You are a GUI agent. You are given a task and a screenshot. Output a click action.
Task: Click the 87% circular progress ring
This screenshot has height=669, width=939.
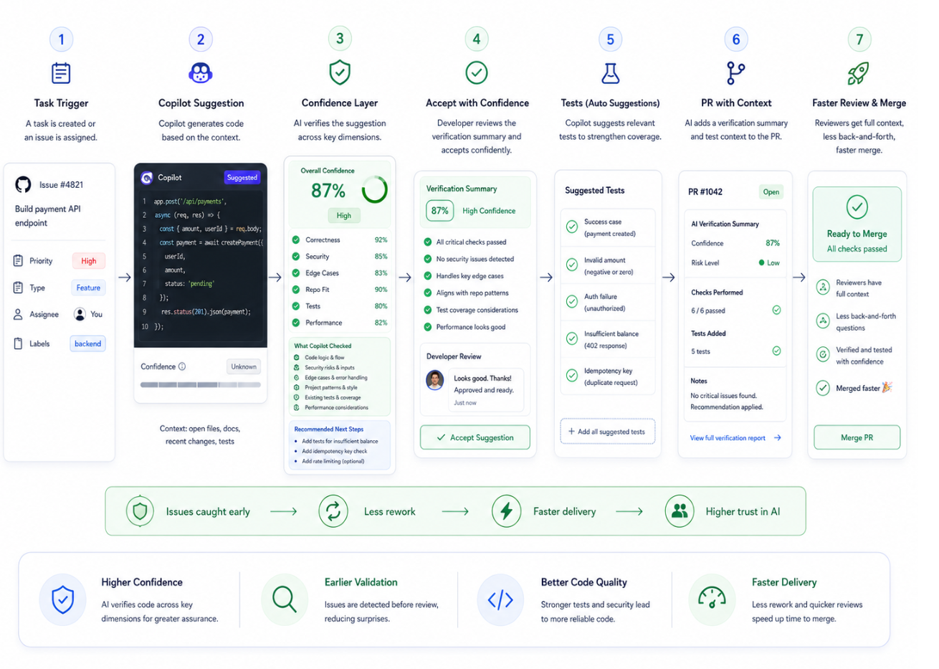coord(374,189)
